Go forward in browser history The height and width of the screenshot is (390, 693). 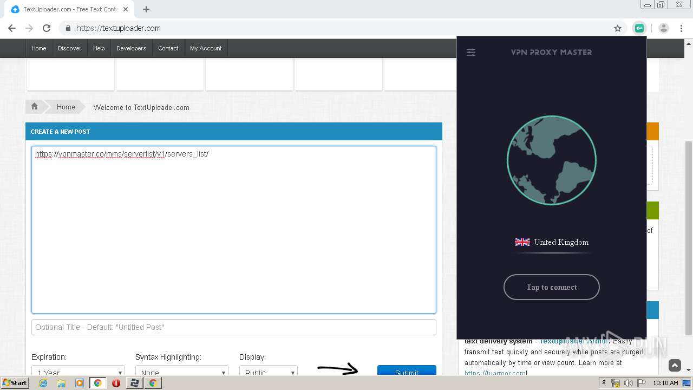(x=29, y=28)
